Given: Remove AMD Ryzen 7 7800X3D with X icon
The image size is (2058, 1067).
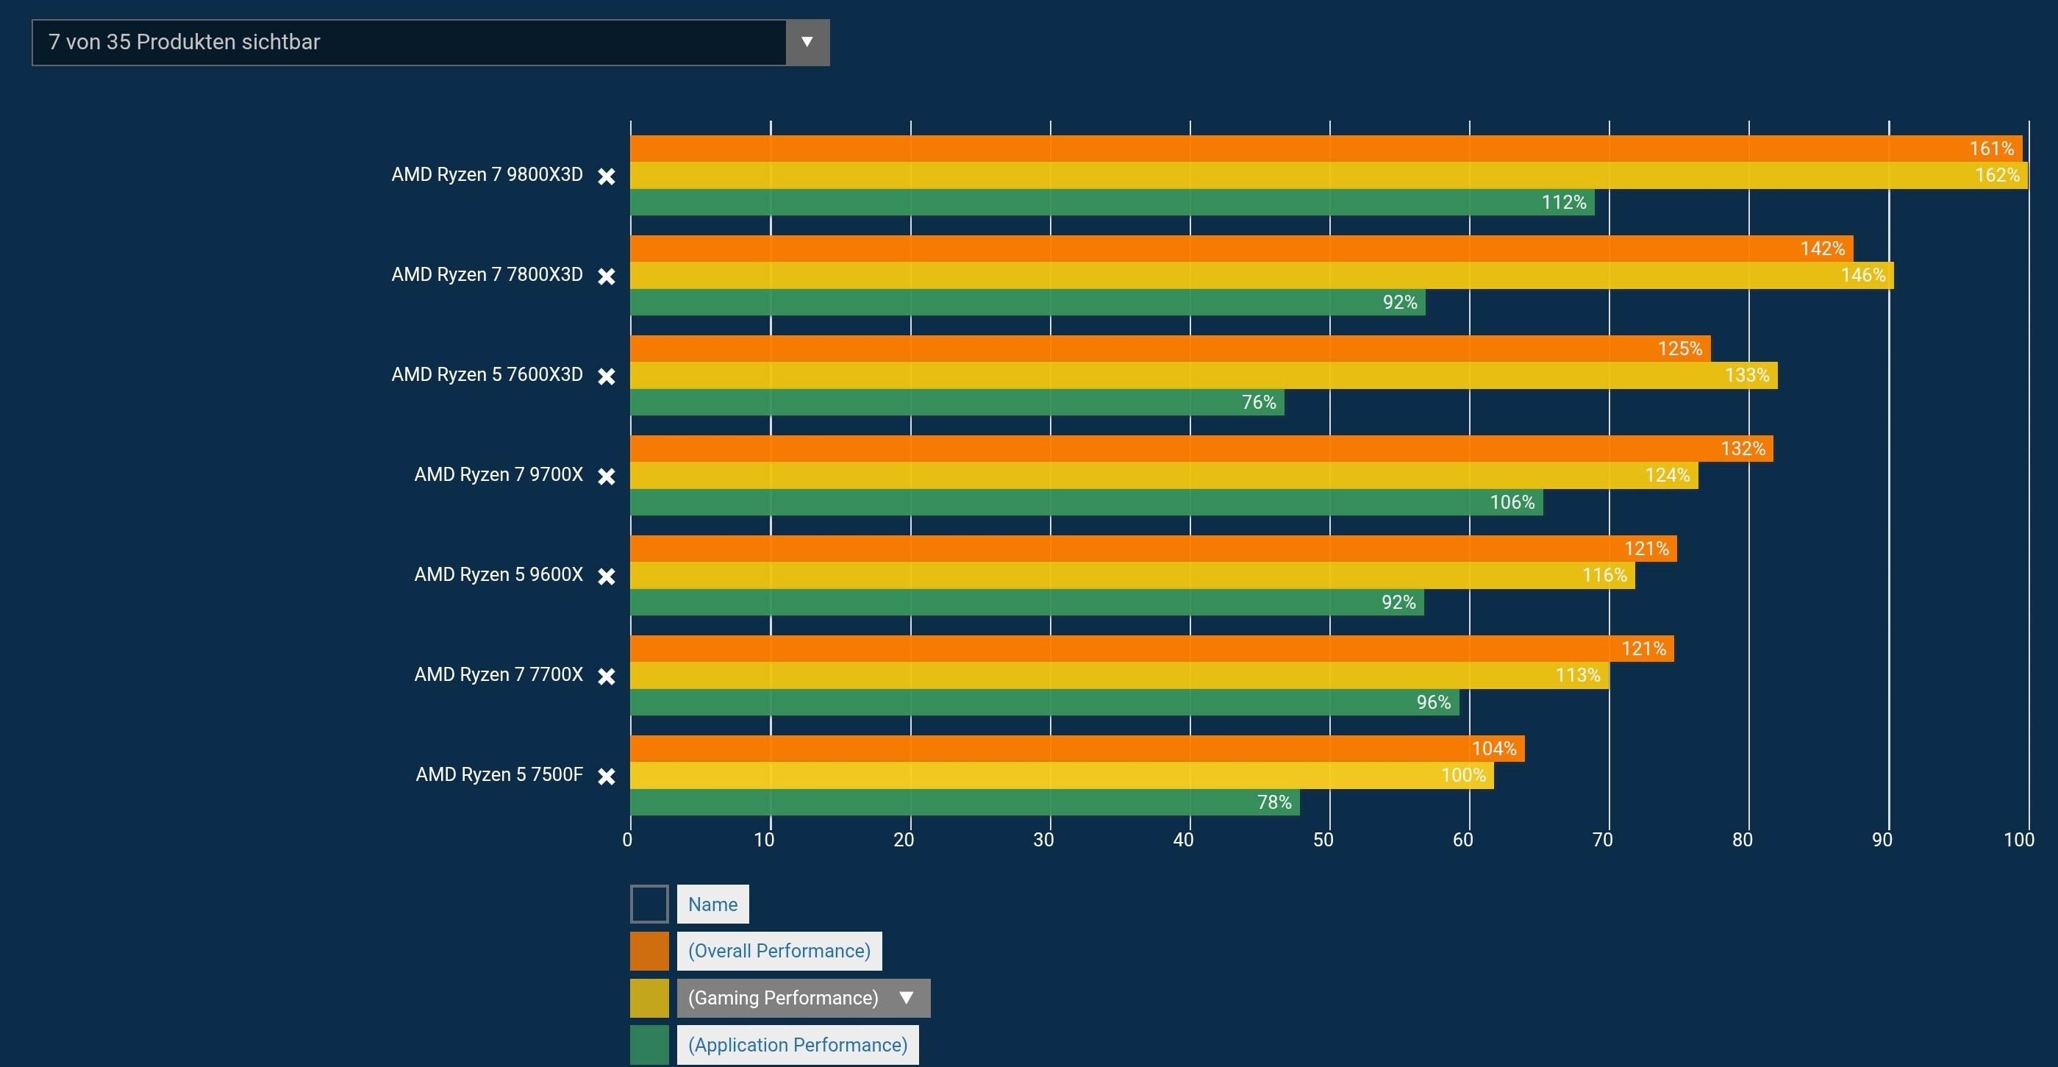Looking at the screenshot, I should [x=607, y=276].
